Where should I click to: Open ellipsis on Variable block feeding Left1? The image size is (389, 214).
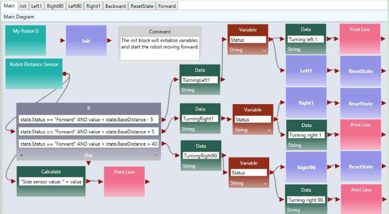(x=264, y=50)
